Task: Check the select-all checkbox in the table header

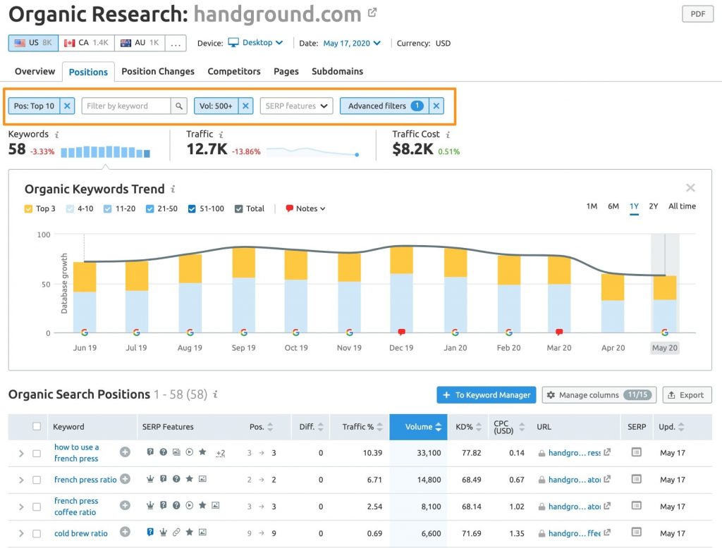Action: coord(37,427)
